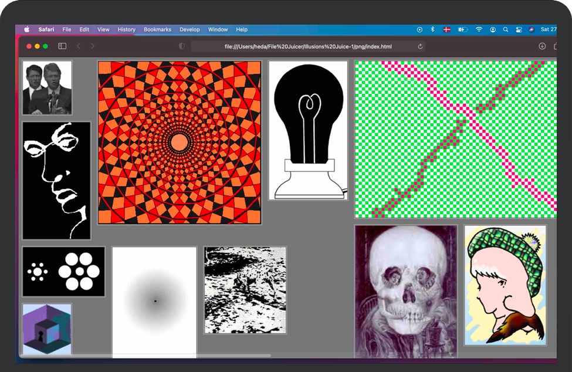Open the Wi-Fi status menu
The height and width of the screenshot is (372, 572).
(x=479, y=29)
